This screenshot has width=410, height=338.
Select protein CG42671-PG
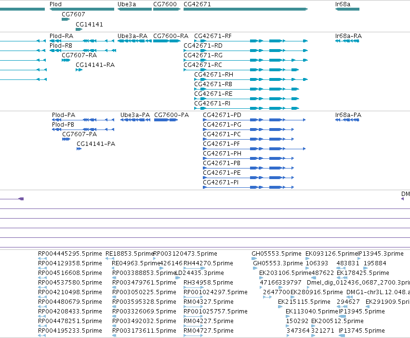pyautogui.click(x=222, y=124)
